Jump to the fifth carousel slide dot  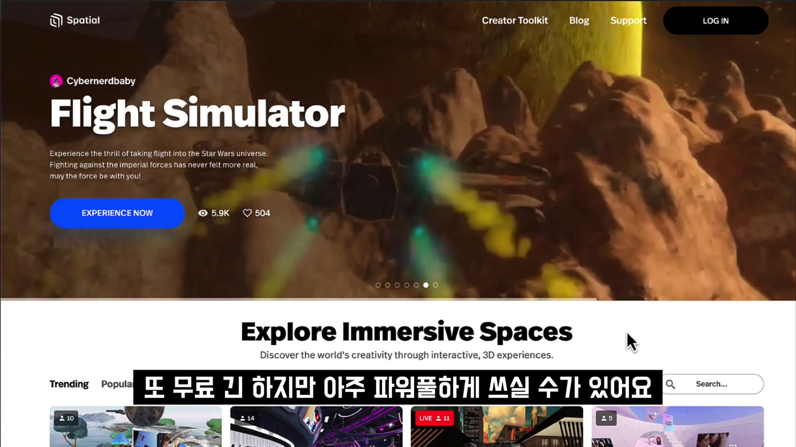tap(416, 285)
